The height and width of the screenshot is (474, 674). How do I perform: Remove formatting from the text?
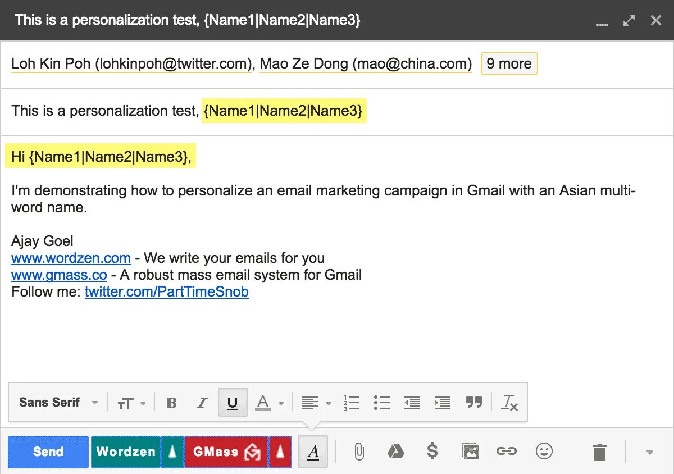(x=509, y=402)
